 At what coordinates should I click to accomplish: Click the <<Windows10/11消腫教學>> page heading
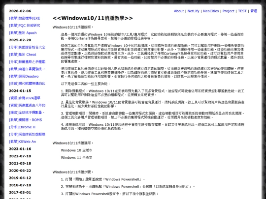93,18
